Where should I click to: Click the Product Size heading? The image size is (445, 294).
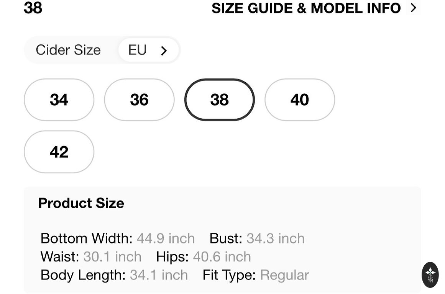(x=81, y=203)
